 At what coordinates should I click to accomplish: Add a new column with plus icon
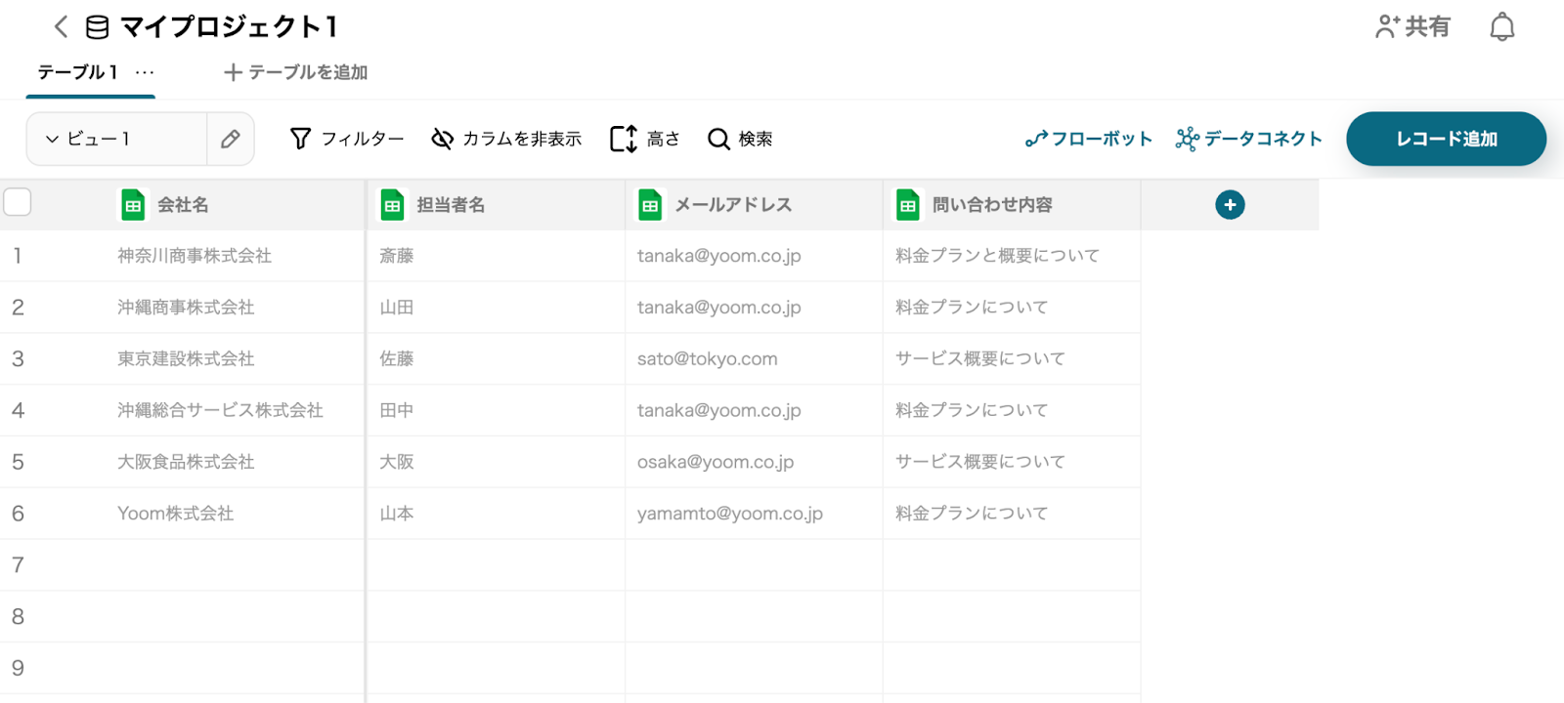click(x=1230, y=205)
